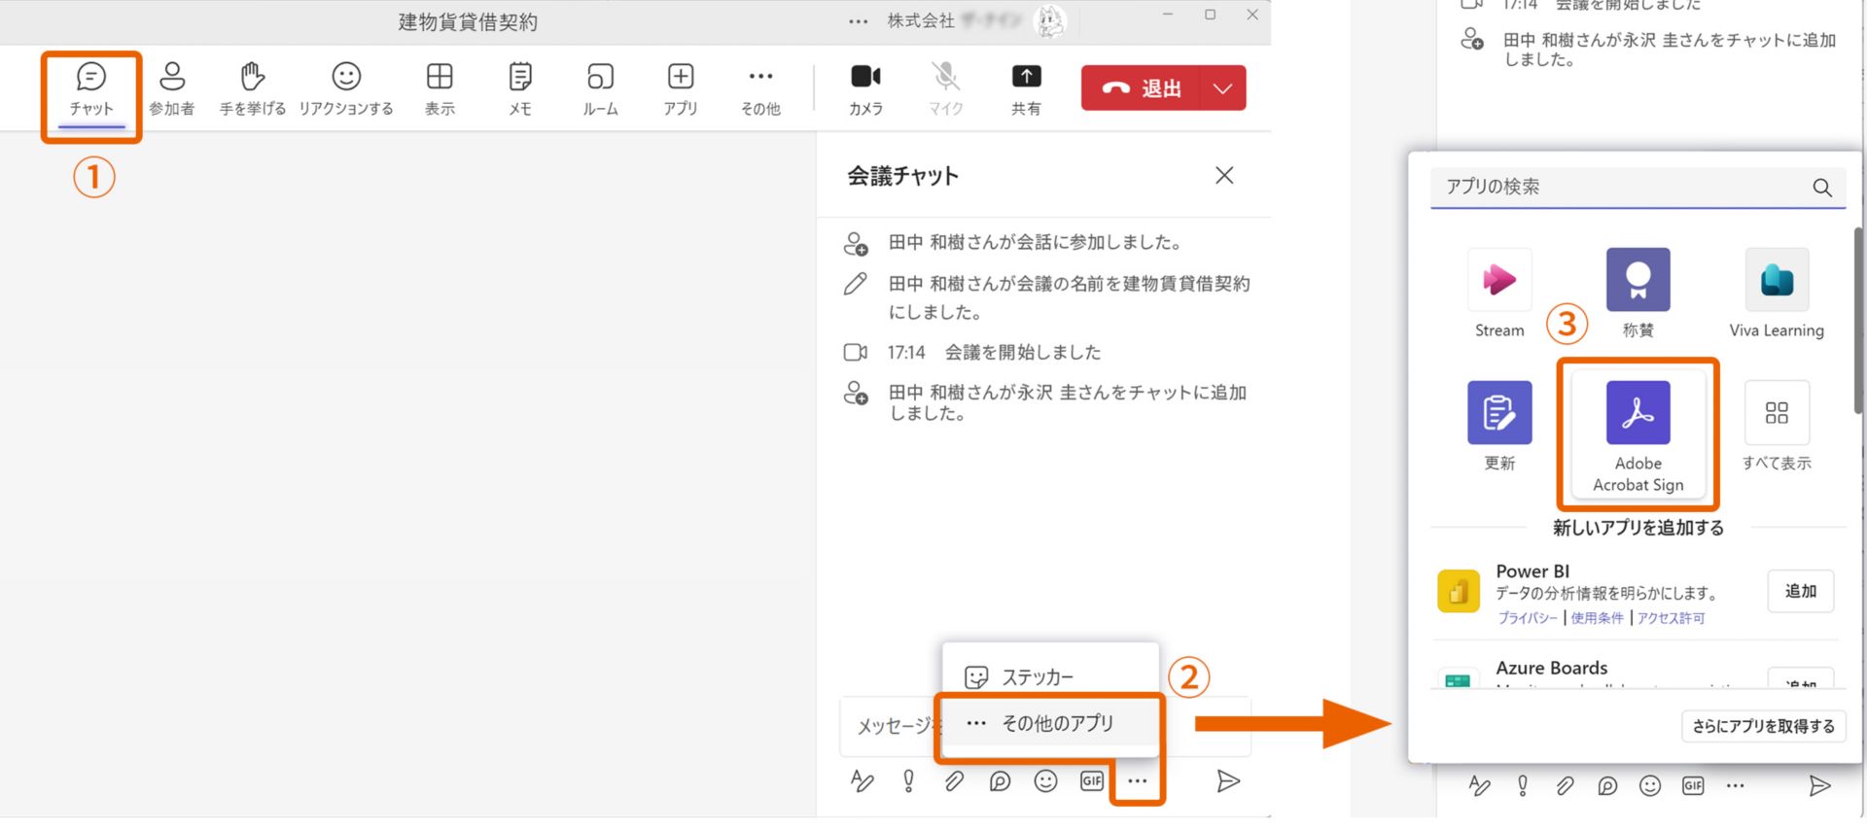The width and height of the screenshot is (1867, 830).
Task: Open the その他 more actions menu
Action: click(x=760, y=90)
